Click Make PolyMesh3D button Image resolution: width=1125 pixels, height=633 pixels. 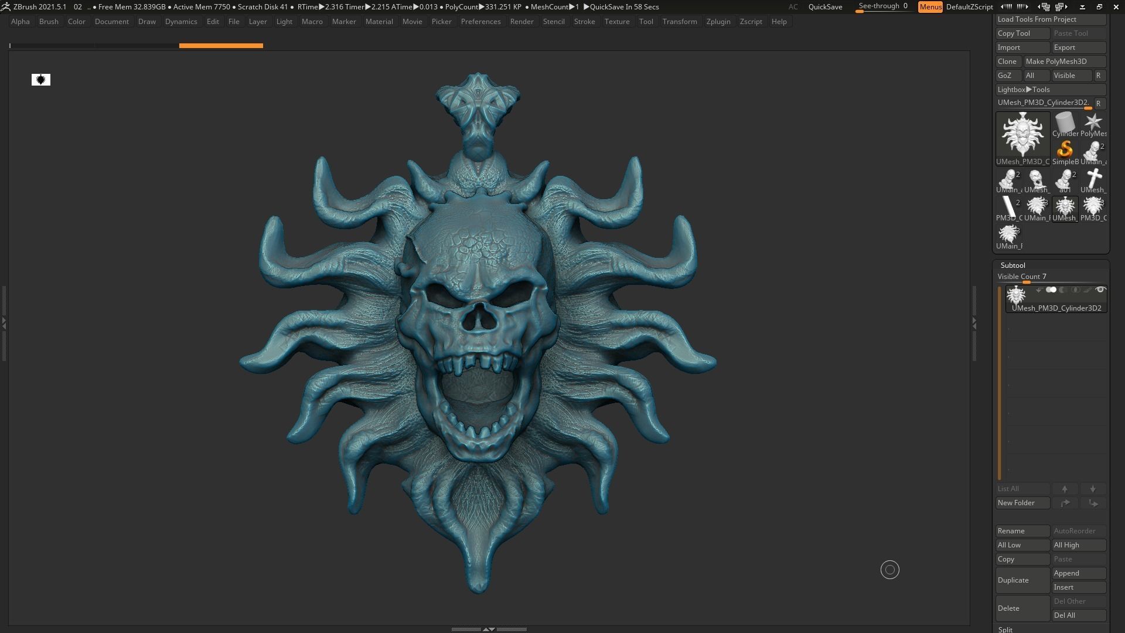click(x=1065, y=62)
